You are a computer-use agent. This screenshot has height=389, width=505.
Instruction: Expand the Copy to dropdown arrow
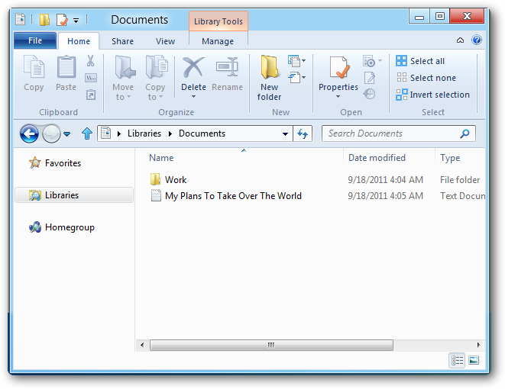pyautogui.click(x=160, y=97)
